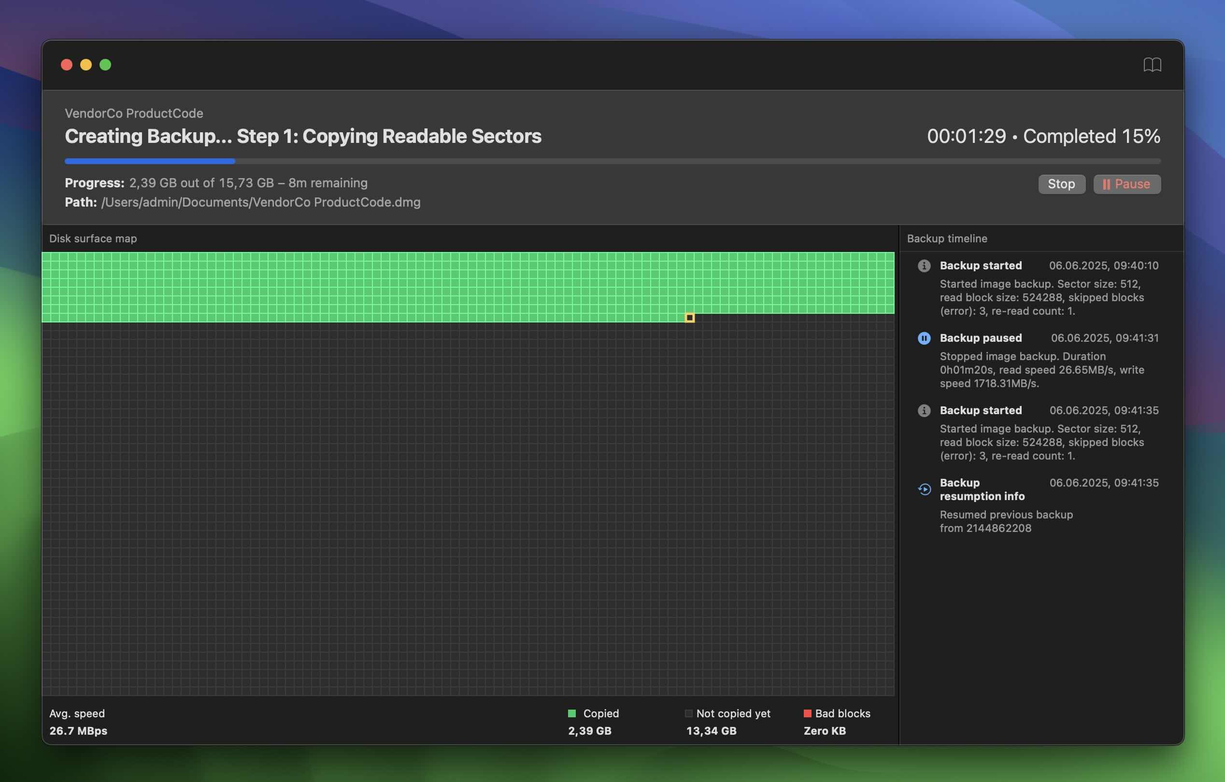Viewport: 1225px width, 782px height.
Task: Click the Stop button
Action: tap(1061, 183)
